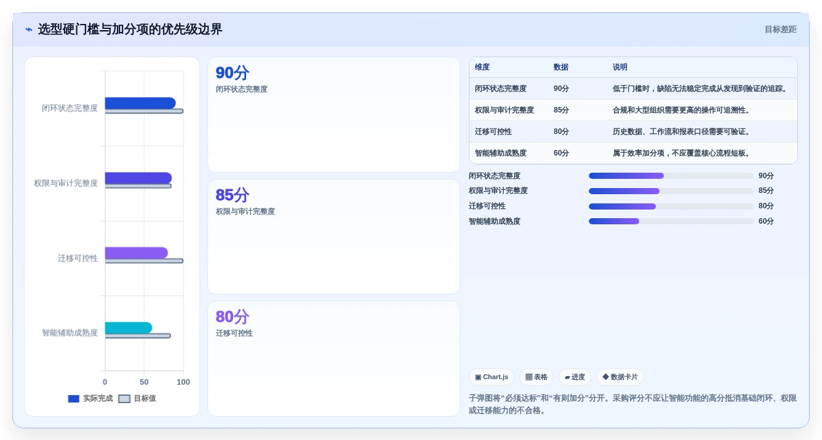Click the 数据 table column header
Screen dimensions: 822x440
(x=561, y=67)
